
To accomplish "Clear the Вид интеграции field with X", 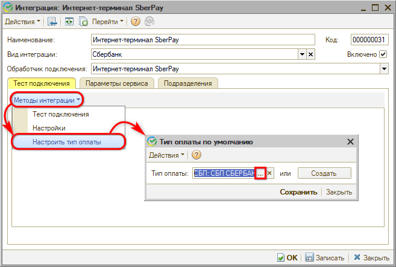I will (x=310, y=54).
